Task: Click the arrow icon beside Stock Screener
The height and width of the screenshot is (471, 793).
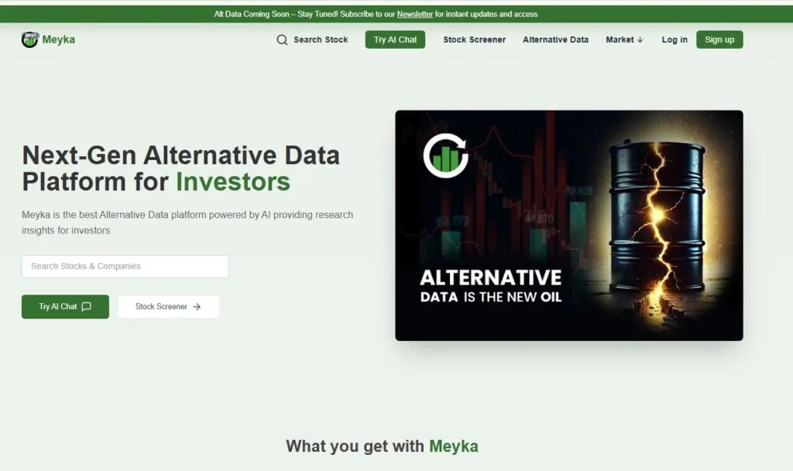Action: click(197, 307)
